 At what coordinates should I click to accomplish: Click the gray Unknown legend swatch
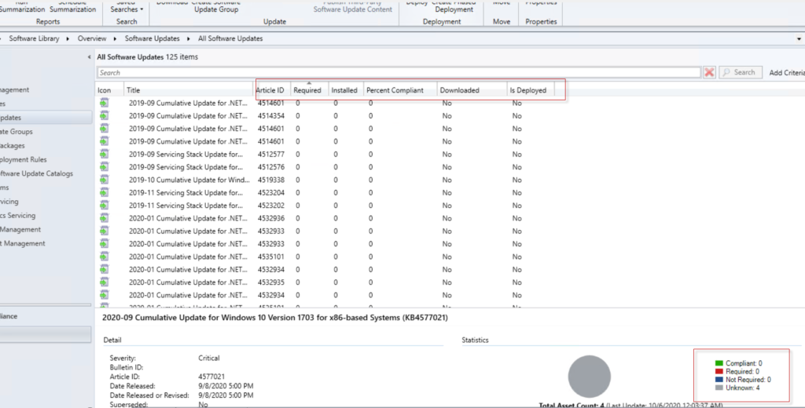point(719,388)
